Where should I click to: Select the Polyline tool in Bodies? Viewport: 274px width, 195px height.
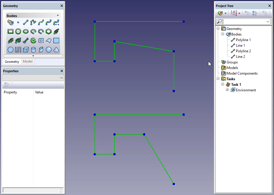pos(33,22)
